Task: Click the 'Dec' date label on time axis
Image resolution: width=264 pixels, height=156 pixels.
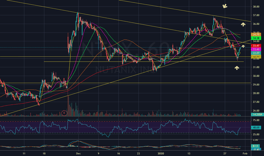Action: pos(78,153)
